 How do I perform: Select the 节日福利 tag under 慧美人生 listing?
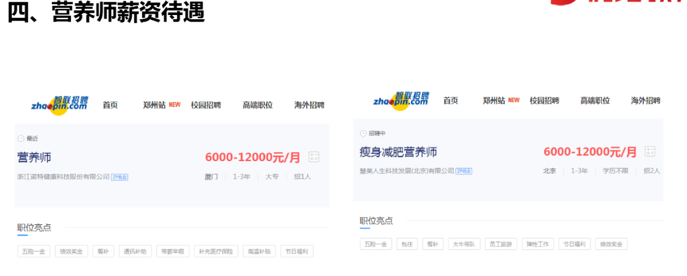coord(575,244)
